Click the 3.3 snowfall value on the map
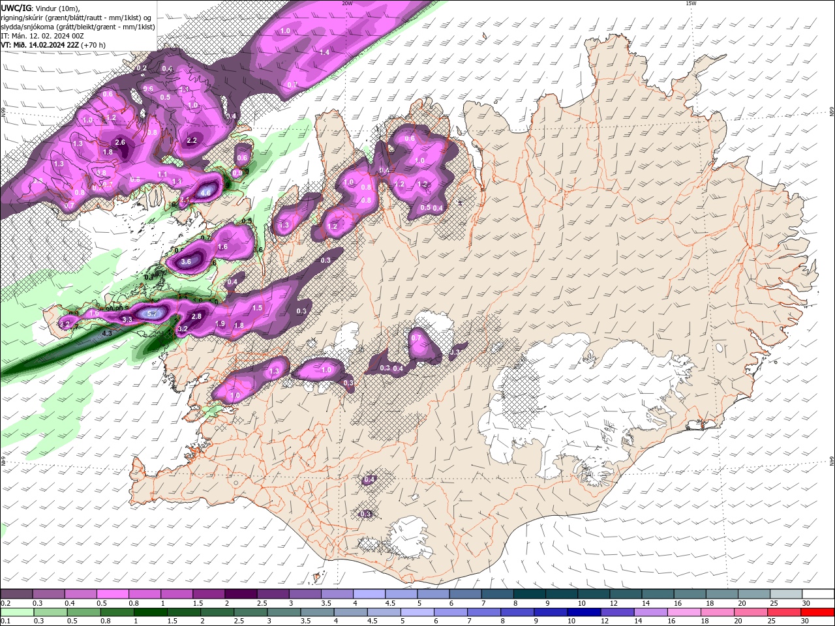835x626 pixels. point(127,320)
